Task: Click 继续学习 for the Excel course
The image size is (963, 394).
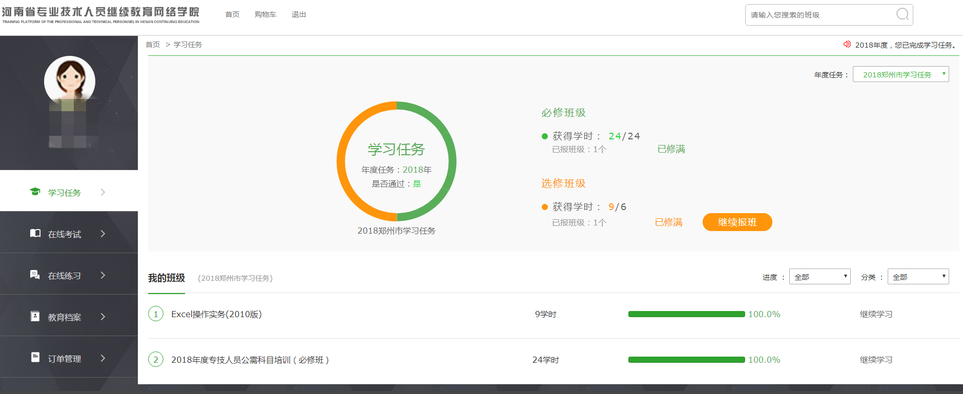Action: pyautogui.click(x=876, y=314)
